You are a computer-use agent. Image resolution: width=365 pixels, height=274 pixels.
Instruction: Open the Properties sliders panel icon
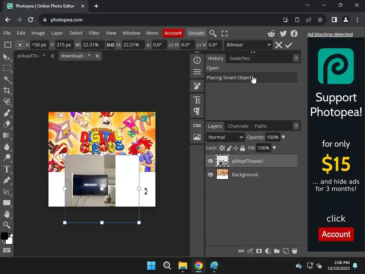pos(197,71)
